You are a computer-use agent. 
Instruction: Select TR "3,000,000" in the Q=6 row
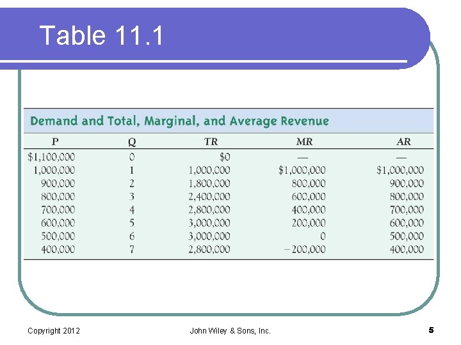[209, 236]
